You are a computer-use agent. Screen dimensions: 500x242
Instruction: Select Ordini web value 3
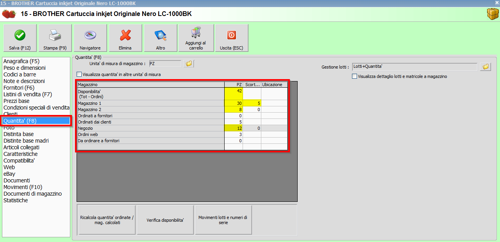tap(234, 134)
